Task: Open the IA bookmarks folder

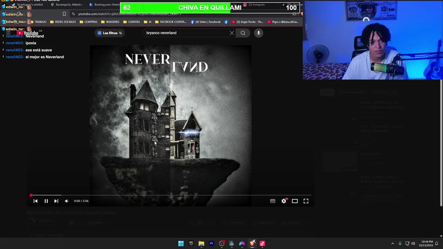Action: [x=147, y=22]
